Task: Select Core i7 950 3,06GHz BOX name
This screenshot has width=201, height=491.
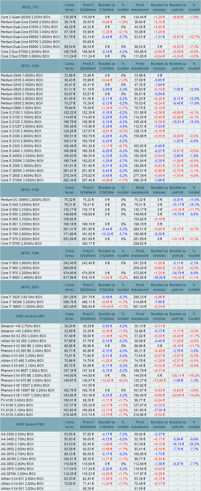Action: [20, 263]
